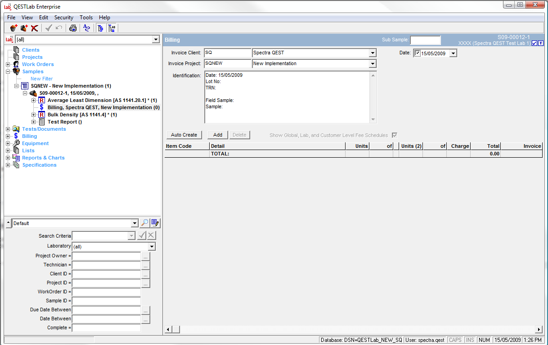
Task: Click the Sub Sample input field
Action: click(x=425, y=40)
